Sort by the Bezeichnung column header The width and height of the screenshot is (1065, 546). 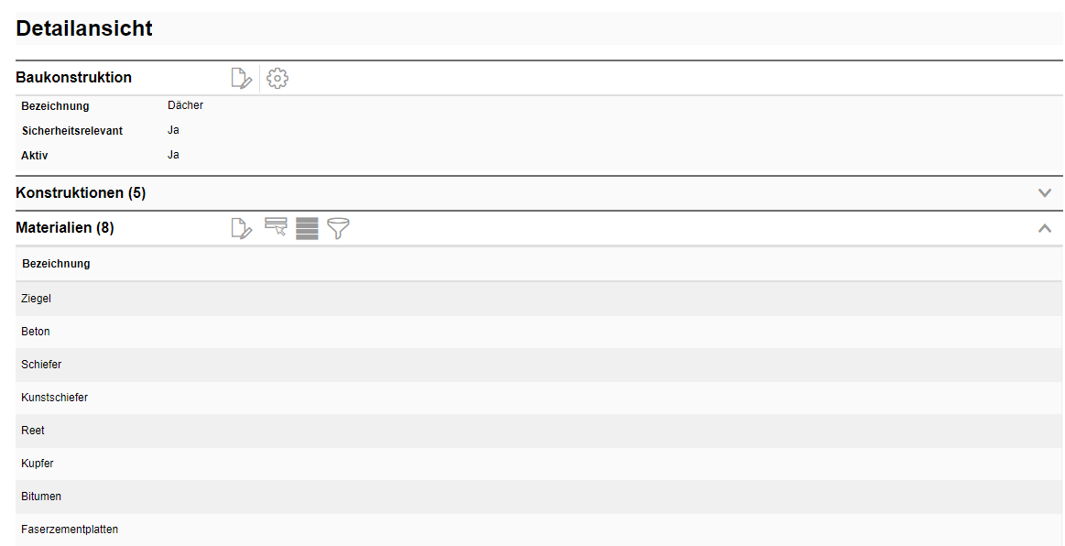coord(56,264)
